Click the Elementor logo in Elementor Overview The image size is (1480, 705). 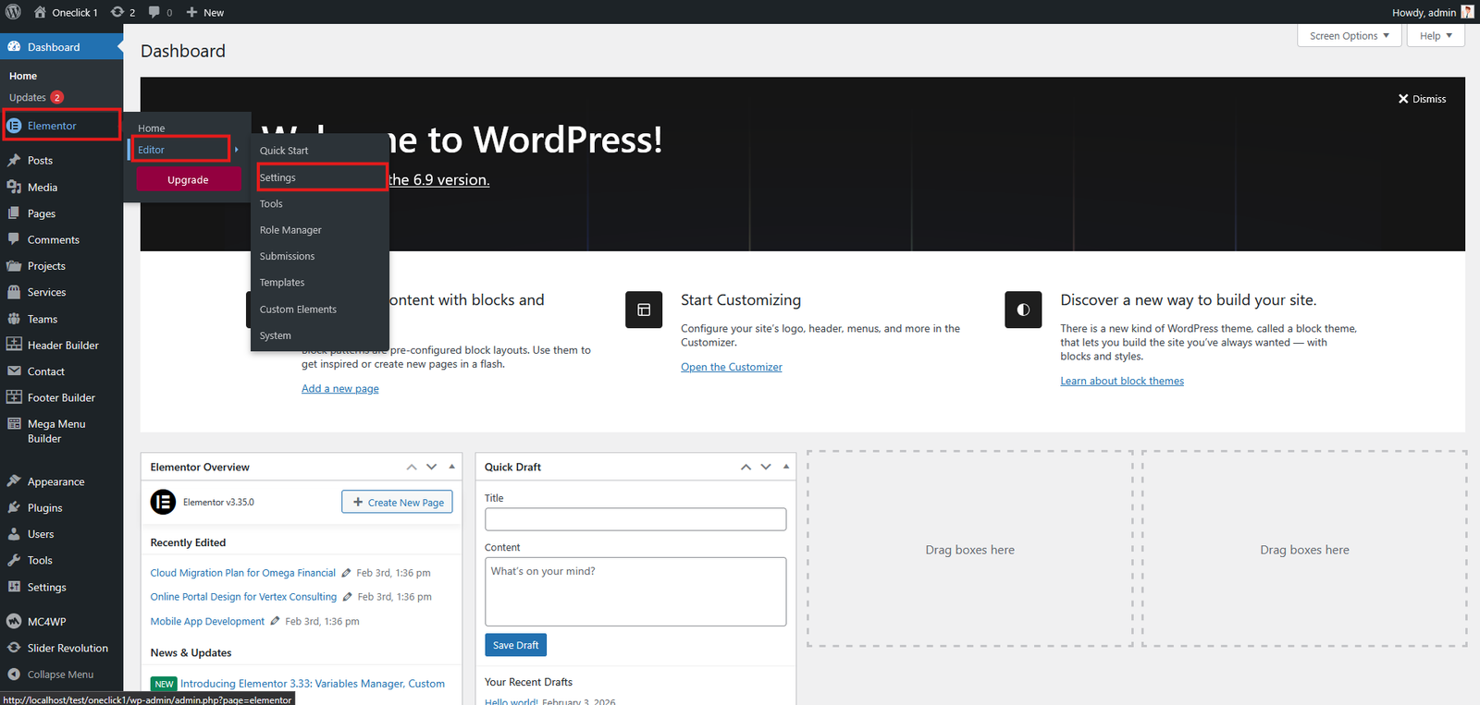point(163,502)
